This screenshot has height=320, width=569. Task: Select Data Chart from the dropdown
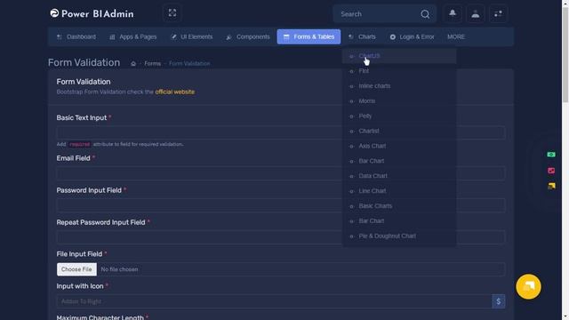(x=399, y=176)
